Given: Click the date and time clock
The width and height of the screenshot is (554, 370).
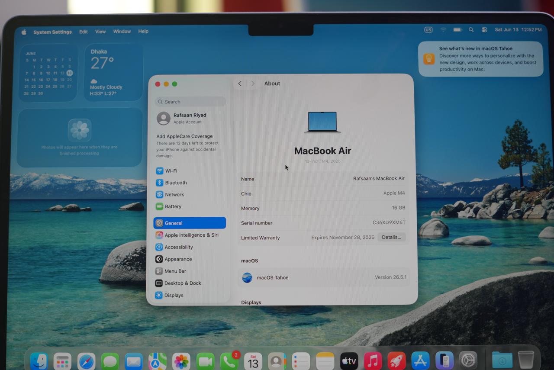Looking at the screenshot, I should pos(518,30).
